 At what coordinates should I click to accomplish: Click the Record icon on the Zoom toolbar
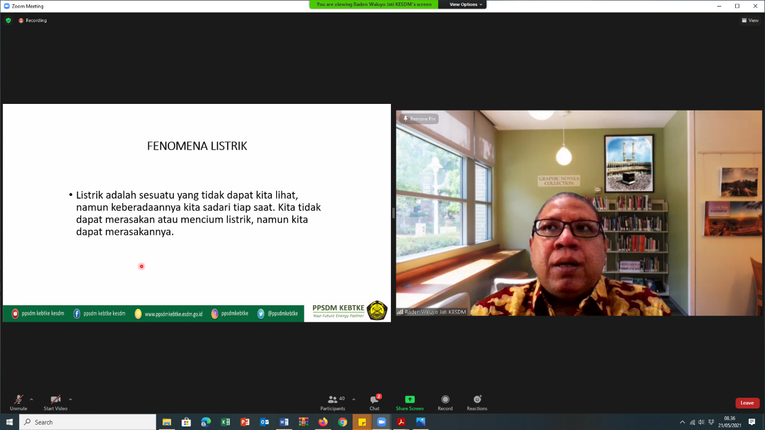(445, 403)
